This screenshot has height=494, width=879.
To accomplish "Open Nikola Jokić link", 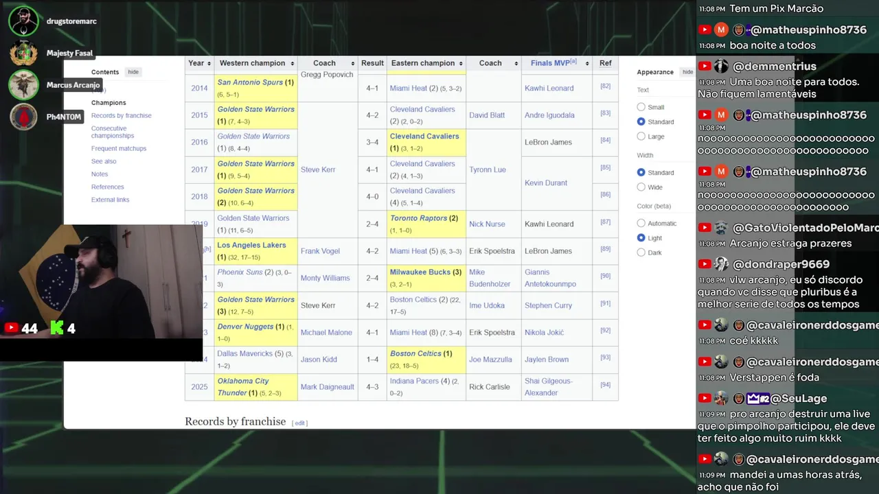I will click(x=545, y=332).
